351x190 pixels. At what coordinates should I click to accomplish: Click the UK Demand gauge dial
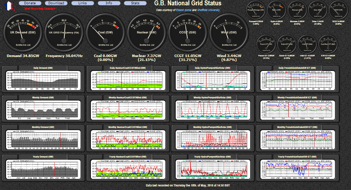(x=21, y=33)
